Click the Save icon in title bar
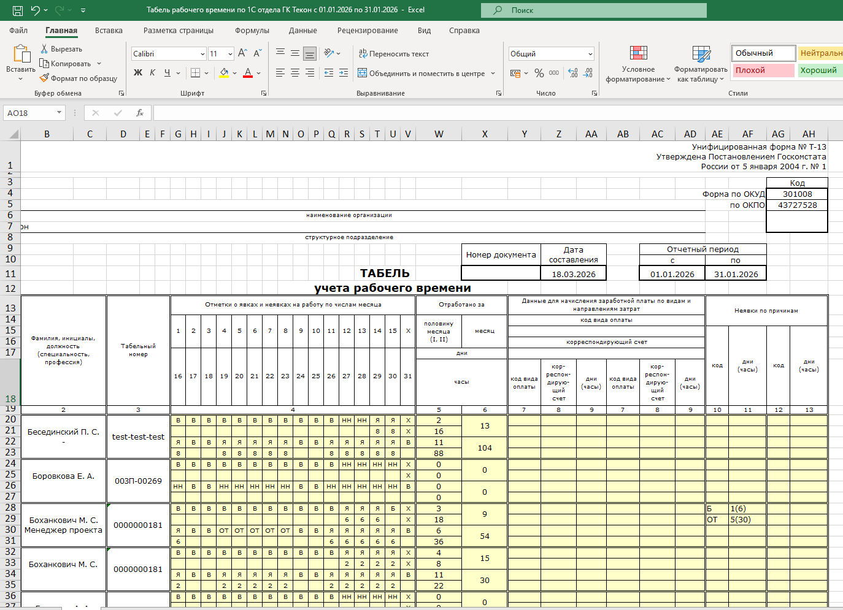This screenshot has width=843, height=610. click(x=18, y=10)
